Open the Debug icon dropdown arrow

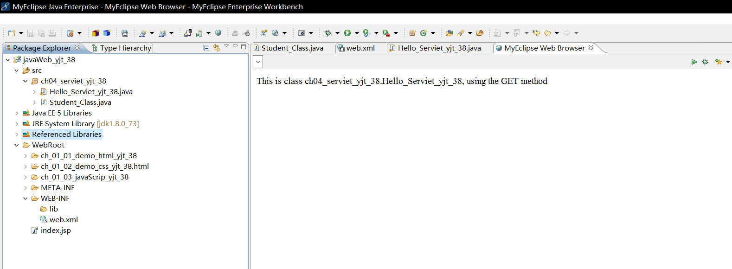tap(337, 33)
